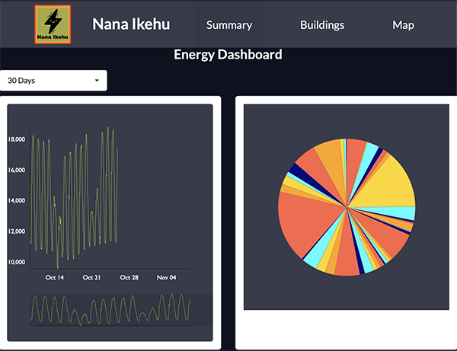457x351 pixels.
Task: Open the Summary tab
Action: click(229, 25)
